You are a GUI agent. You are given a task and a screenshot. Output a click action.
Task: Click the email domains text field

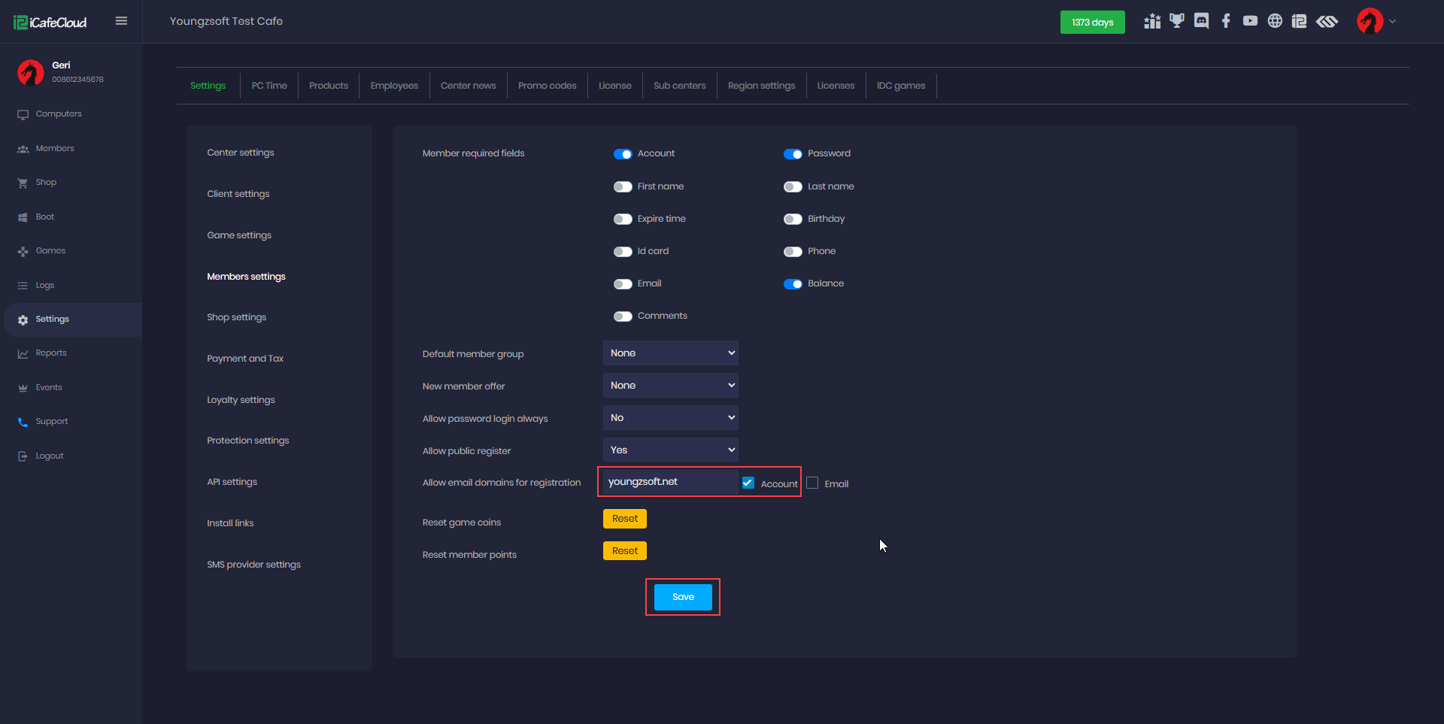click(669, 482)
